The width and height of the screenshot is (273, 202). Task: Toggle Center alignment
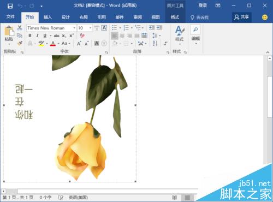(x=122, y=35)
